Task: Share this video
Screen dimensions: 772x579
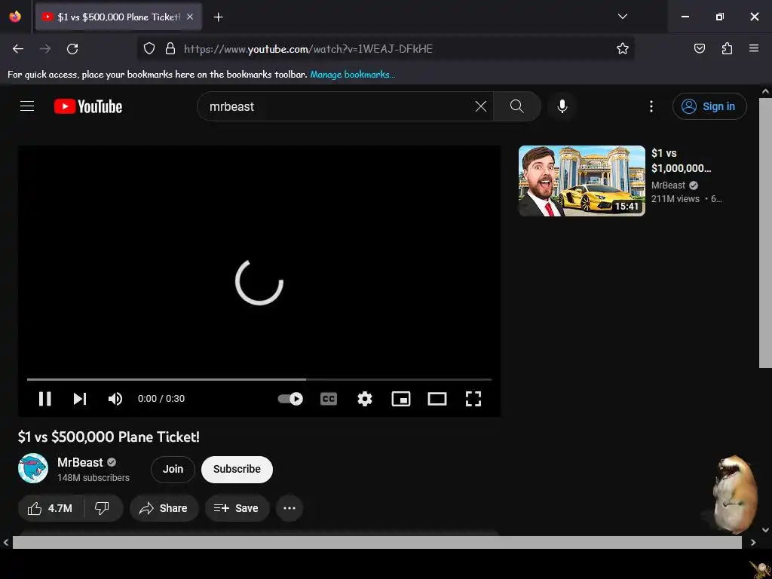Action: pos(164,508)
